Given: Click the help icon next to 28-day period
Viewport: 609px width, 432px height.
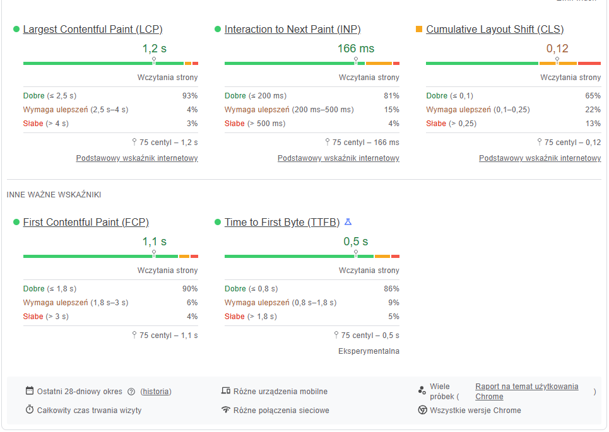Looking at the screenshot, I should pos(131,392).
